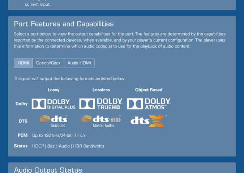Image resolution: width=244 pixels, height=173 pixels.
Task: Click the 'Up to 192 kHz/24-bit, 7.1 ch' text
Action: [59, 136]
